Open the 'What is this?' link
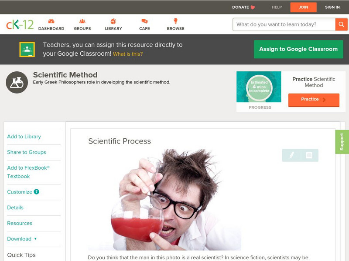The width and height of the screenshot is (349, 261). point(128,54)
